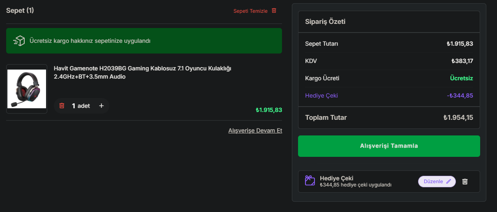This screenshot has height=212, width=497.
Task: Click the Havit headset product thumbnail
Action: click(x=27, y=89)
